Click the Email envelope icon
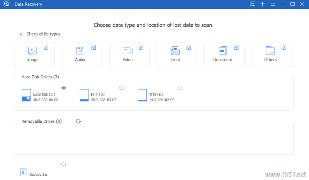This screenshot has height=180, width=309. coord(175,51)
